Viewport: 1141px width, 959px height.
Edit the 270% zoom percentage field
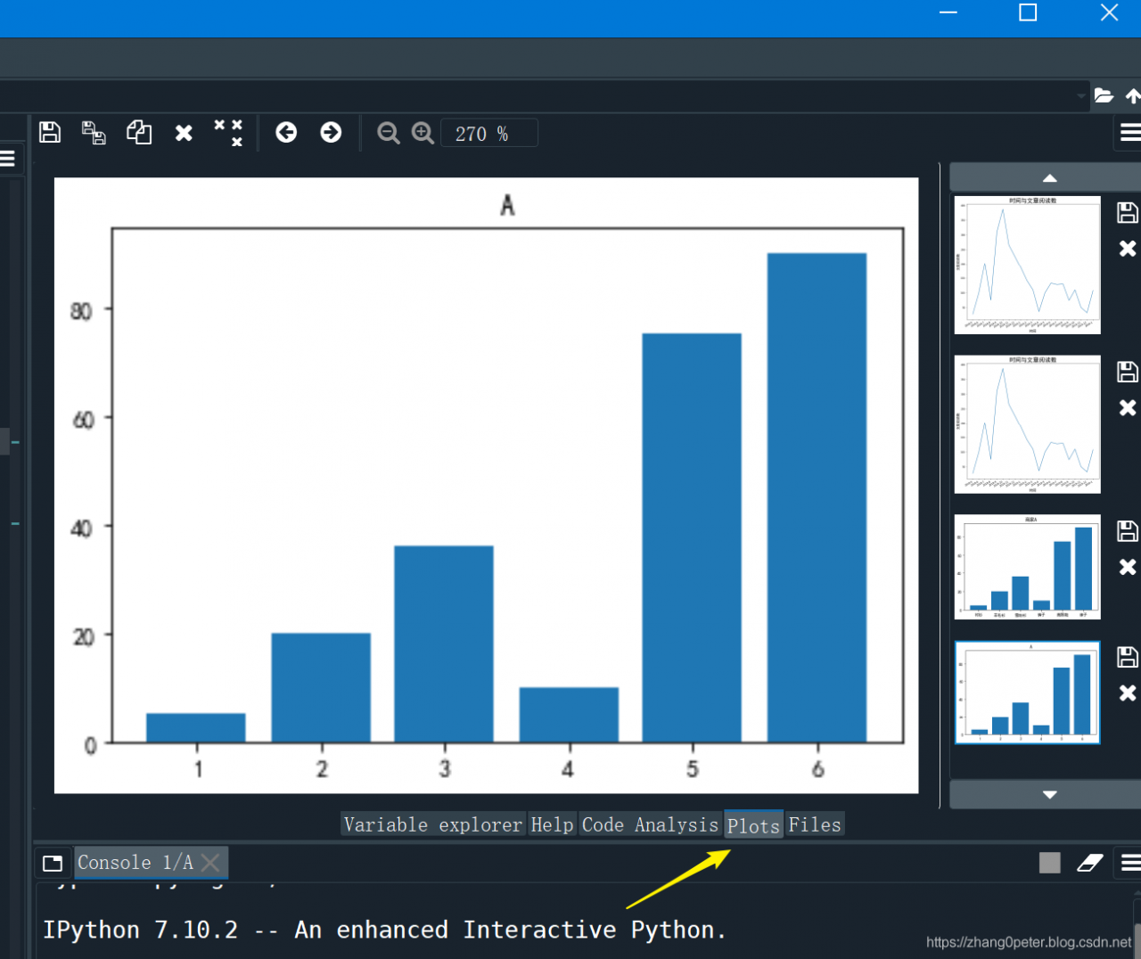(488, 132)
